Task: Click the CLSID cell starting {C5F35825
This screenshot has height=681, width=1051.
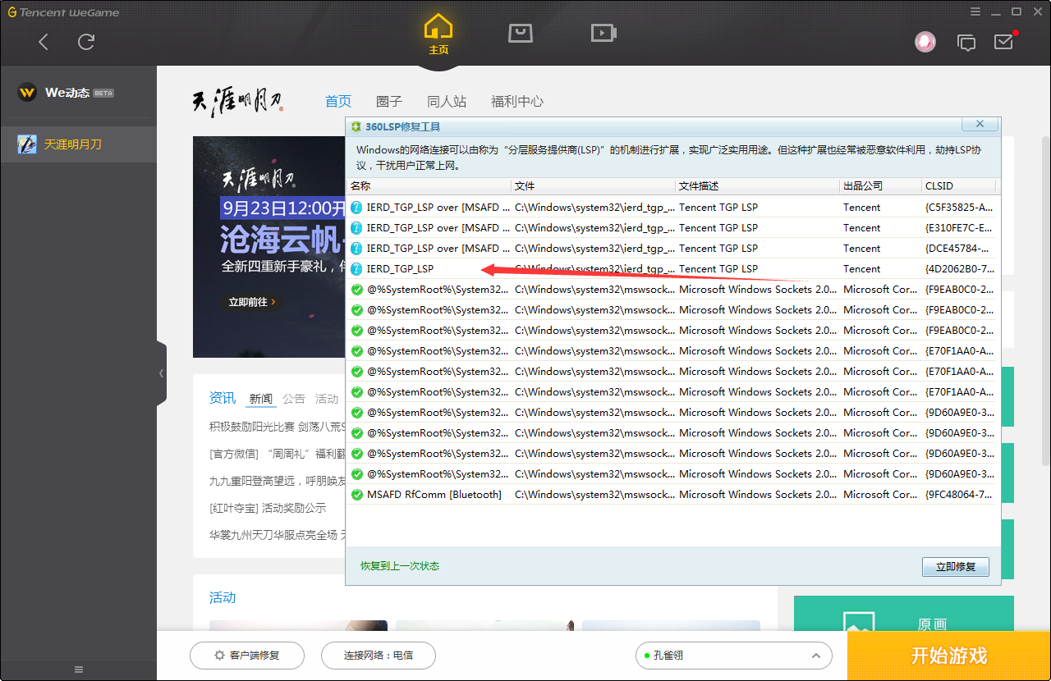Action: pos(959,208)
